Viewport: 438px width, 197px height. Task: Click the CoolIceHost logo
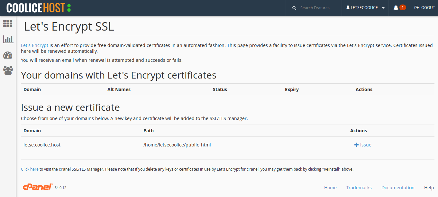[39, 8]
